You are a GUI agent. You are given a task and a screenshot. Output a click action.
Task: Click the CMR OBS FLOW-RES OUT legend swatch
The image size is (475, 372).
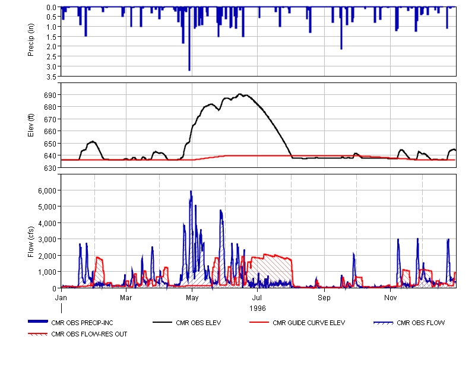(x=38, y=334)
